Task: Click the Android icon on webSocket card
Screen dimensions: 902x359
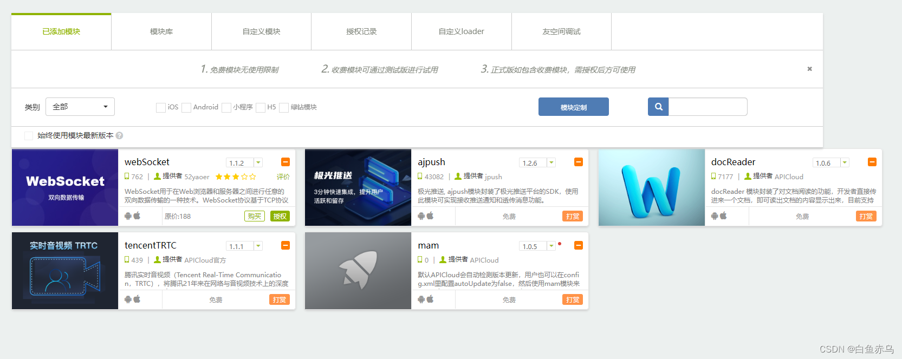Action: pos(128,216)
